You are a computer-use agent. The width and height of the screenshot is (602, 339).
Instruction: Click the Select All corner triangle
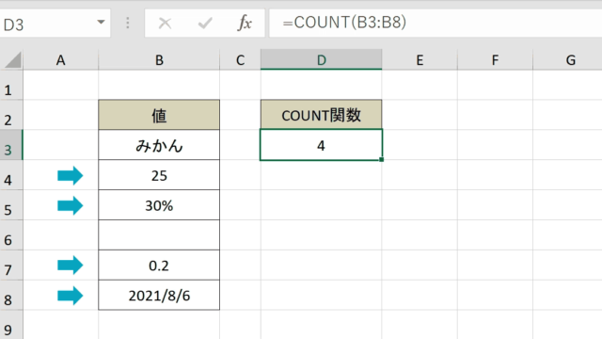(x=12, y=60)
